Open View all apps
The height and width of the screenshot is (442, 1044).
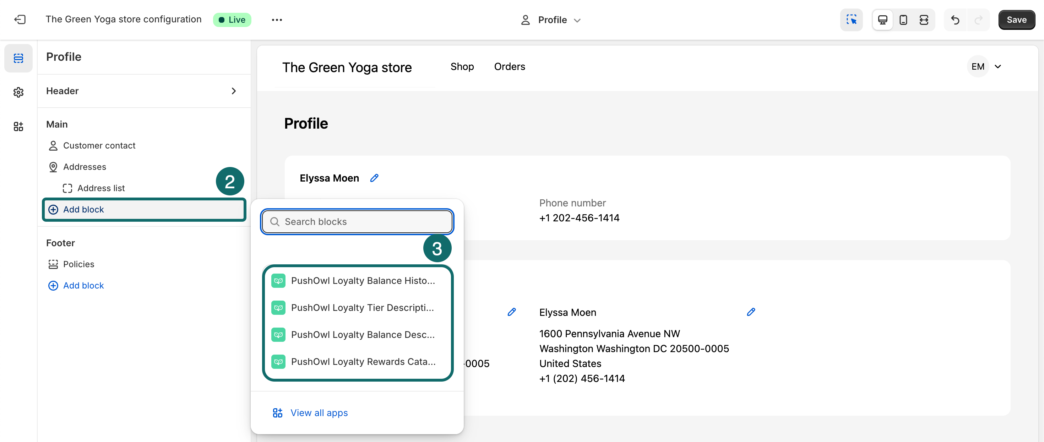tap(319, 413)
